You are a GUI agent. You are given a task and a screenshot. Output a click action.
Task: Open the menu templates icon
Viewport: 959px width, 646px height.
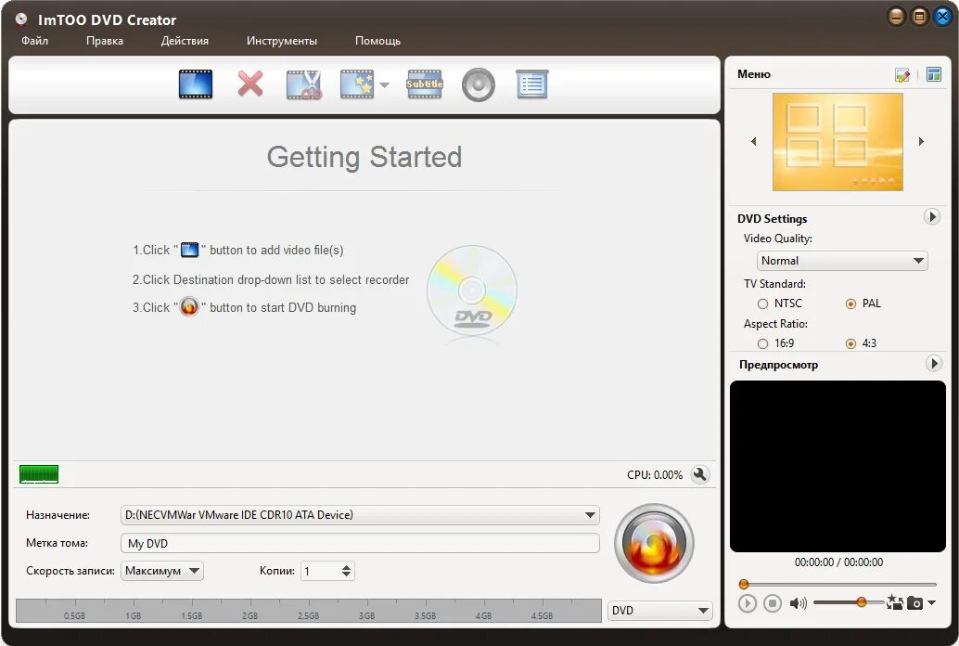tap(934, 74)
